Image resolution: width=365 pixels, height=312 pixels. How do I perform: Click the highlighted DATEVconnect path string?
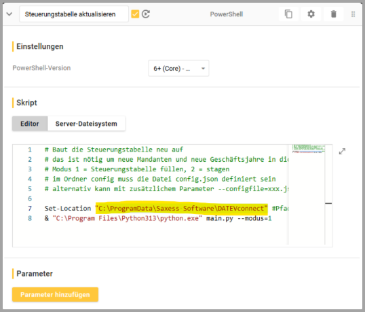click(182, 208)
